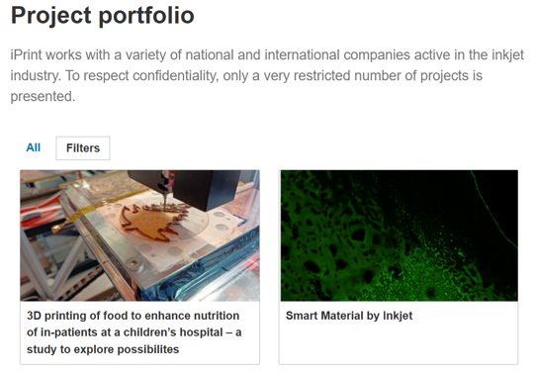The image size is (536, 375).
Task: Click the 'study to explore possibilites' title line
Action: pyautogui.click(x=103, y=349)
